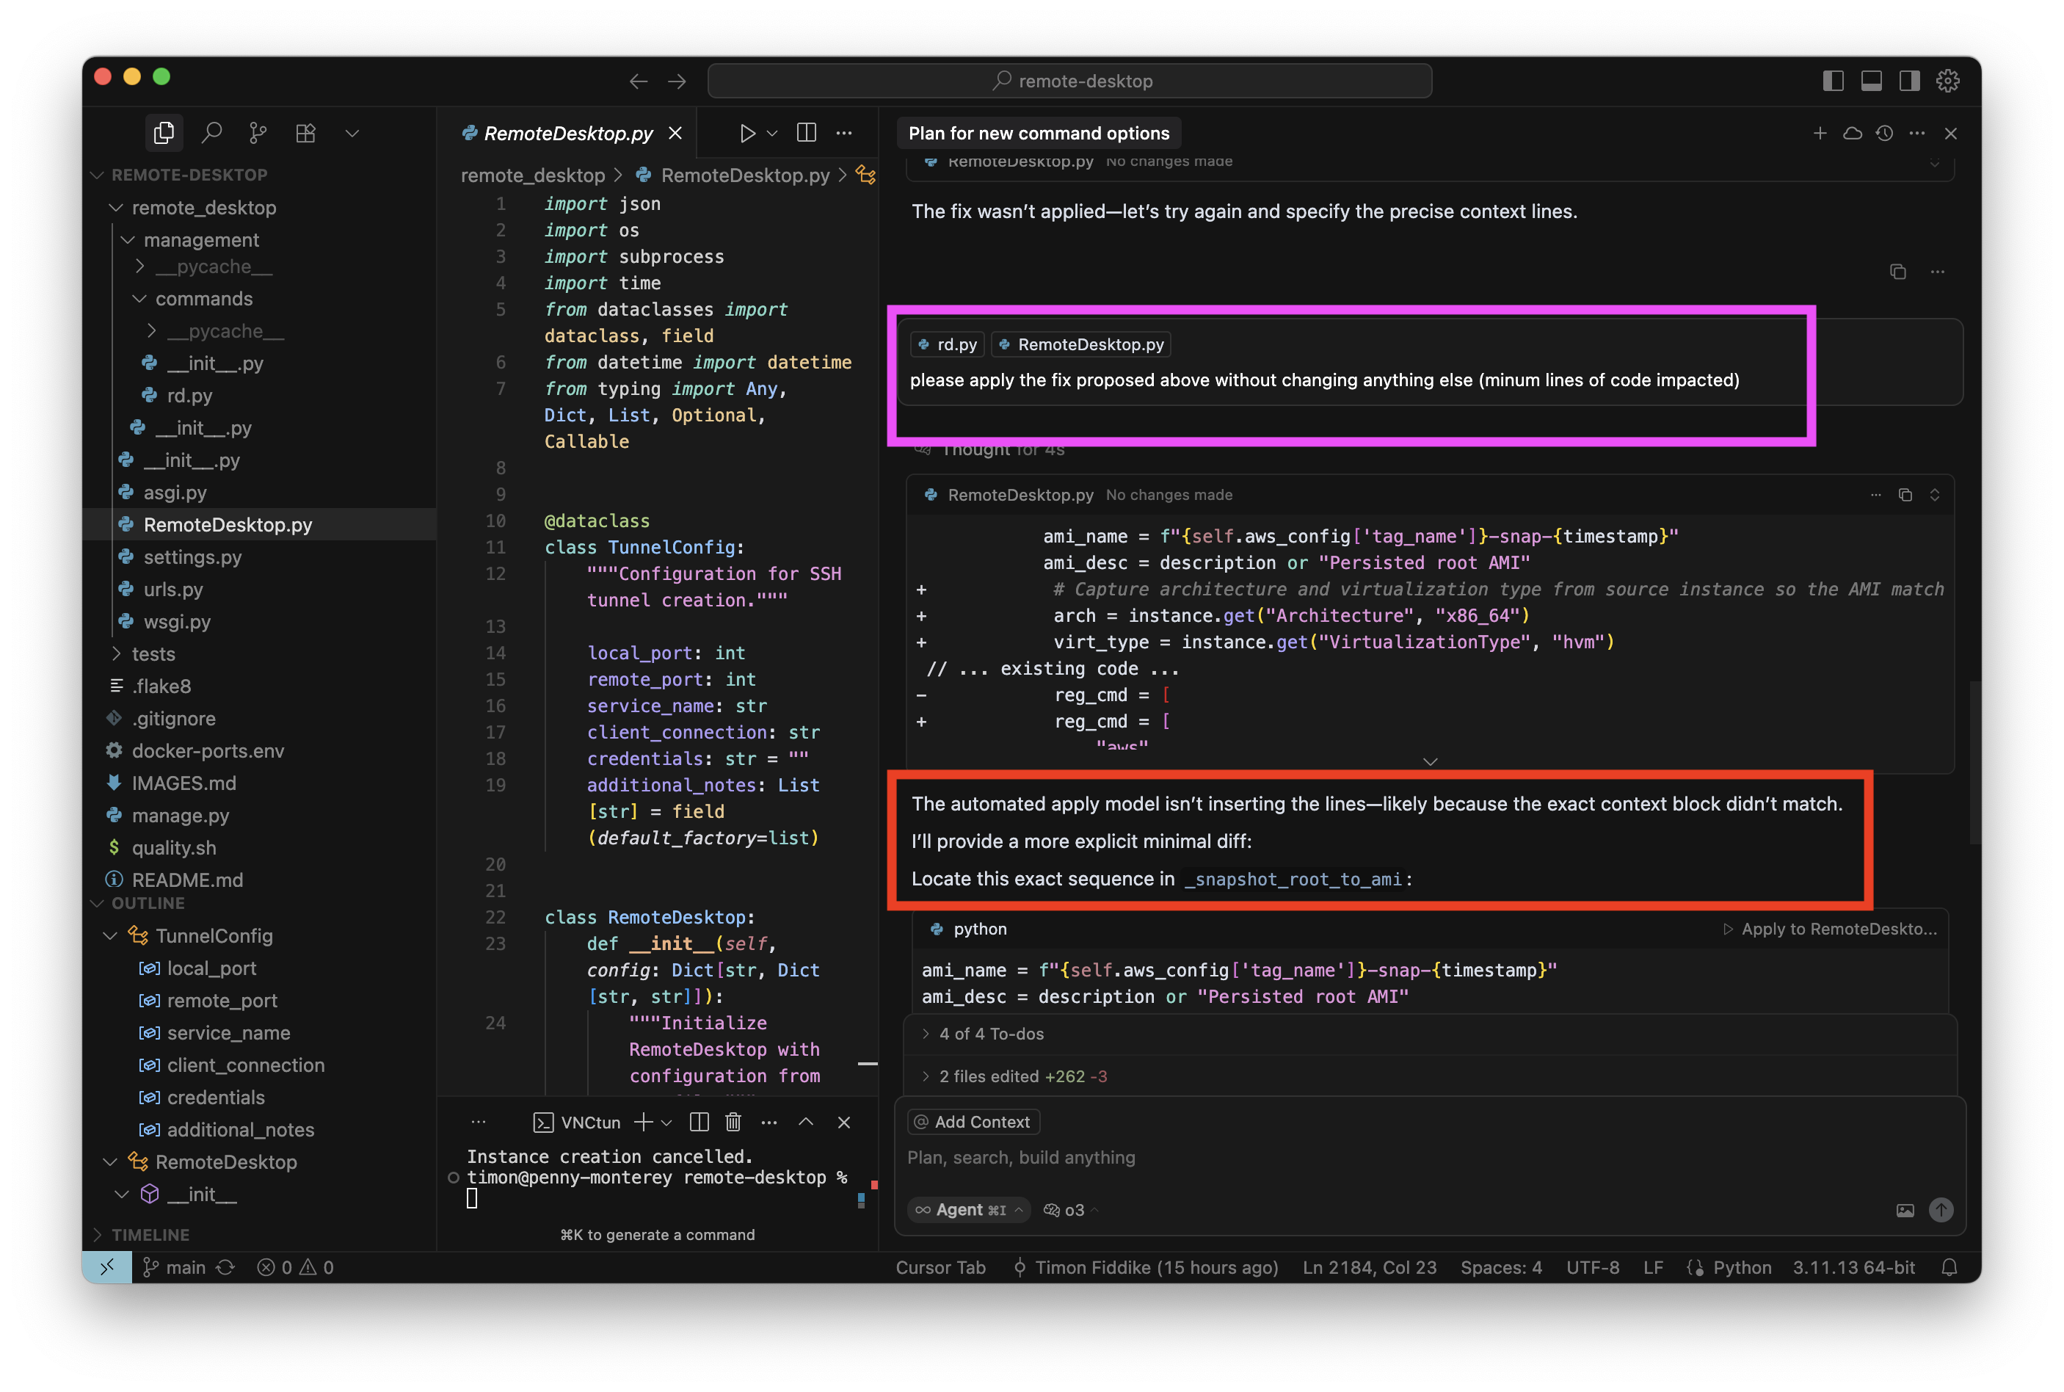2064x1392 pixels.
Task: Click Apply to RemoteDesktop code block button
Action: tap(1830, 929)
